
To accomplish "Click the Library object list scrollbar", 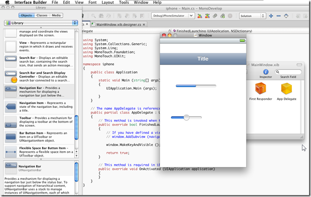I will point(76,128).
